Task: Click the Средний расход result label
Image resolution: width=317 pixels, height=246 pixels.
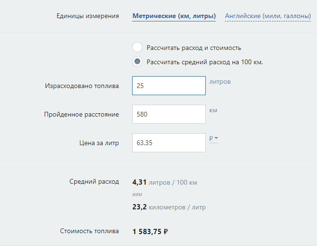Action: click(94, 182)
